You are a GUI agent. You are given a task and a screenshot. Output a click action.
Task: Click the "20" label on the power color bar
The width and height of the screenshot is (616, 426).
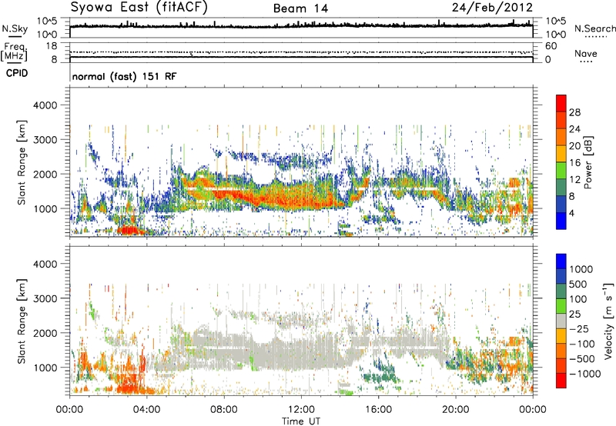pos(574,146)
